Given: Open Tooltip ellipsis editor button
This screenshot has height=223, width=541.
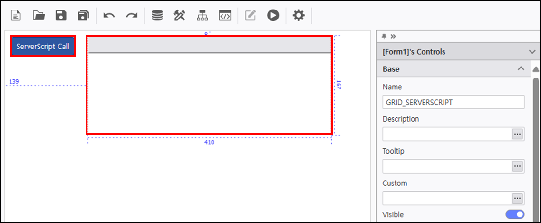Looking at the screenshot, I should [x=517, y=166].
